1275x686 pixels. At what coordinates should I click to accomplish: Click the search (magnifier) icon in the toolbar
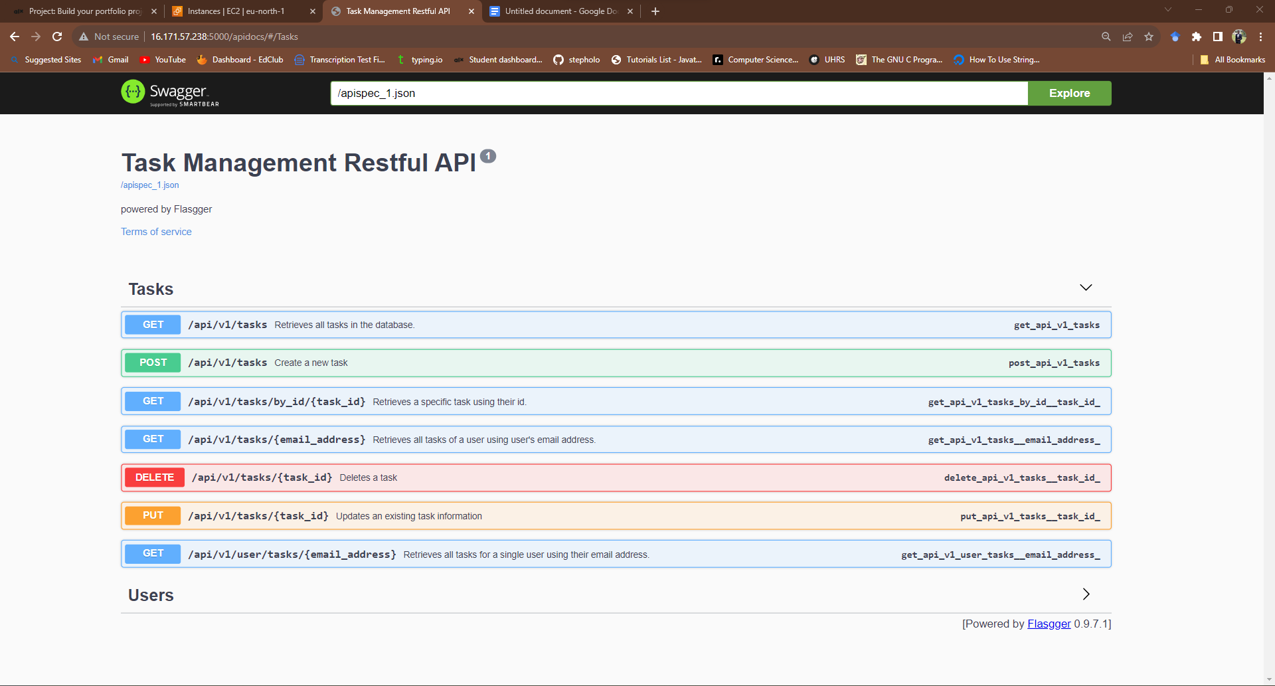pyautogui.click(x=1106, y=37)
